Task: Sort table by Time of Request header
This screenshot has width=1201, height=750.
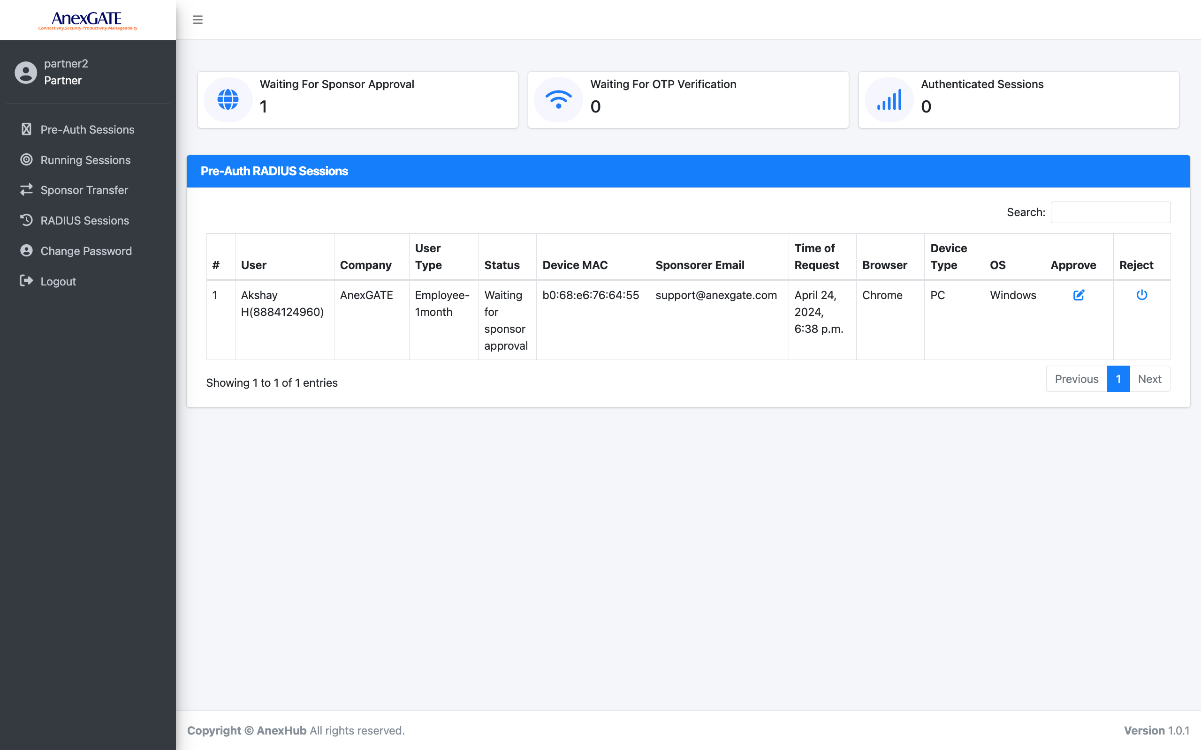Action: (x=816, y=256)
